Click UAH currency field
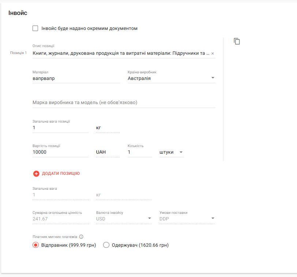The width and height of the screenshot is (297, 277). [108, 152]
